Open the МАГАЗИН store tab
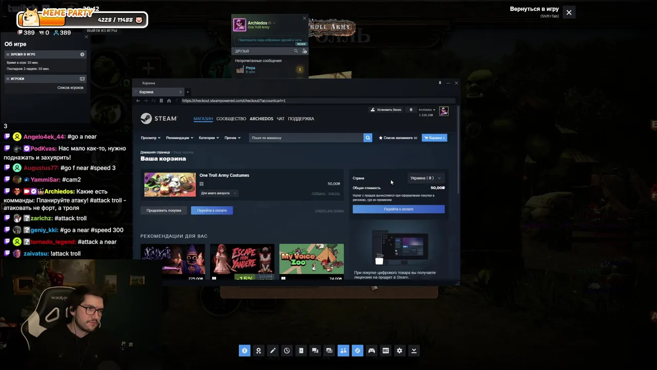This screenshot has height=370, width=657. point(203,119)
